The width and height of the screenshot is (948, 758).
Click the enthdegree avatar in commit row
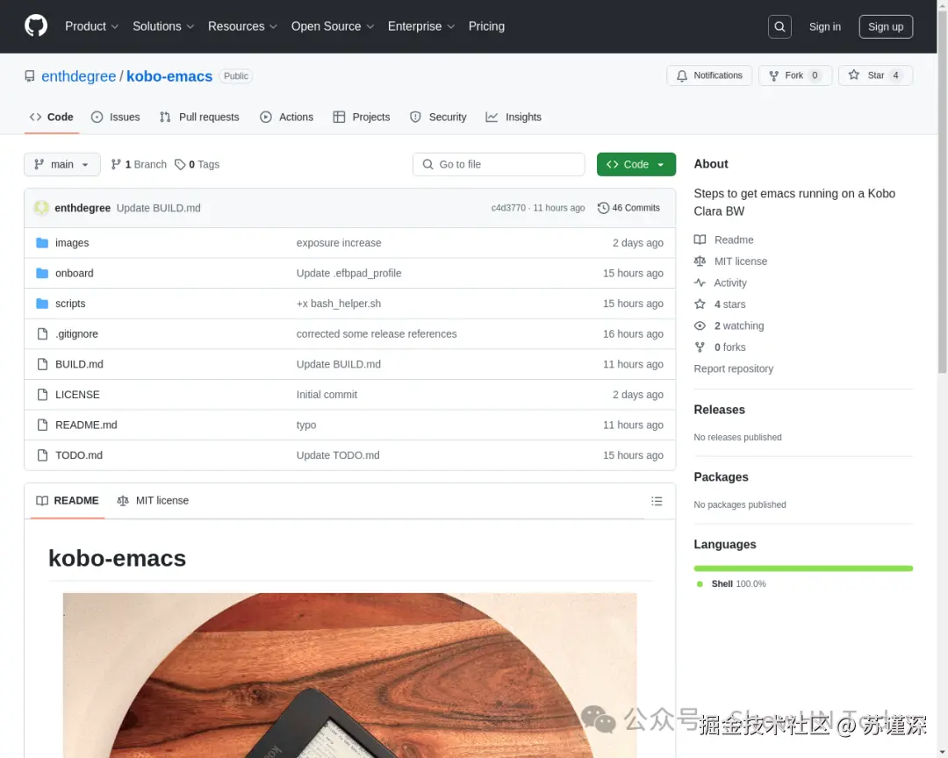tap(41, 207)
